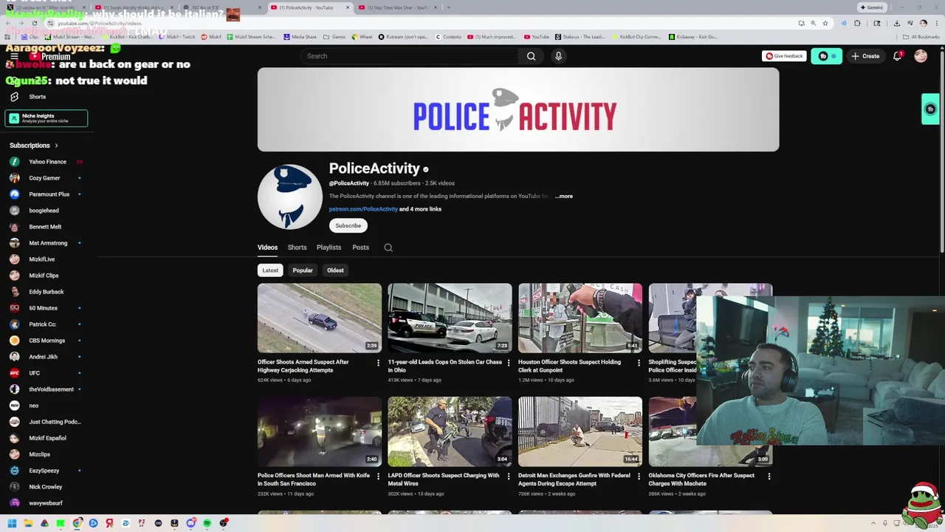Open Discord from the taskbar
The width and height of the screenshot is (945, 532).
[190, 523]
